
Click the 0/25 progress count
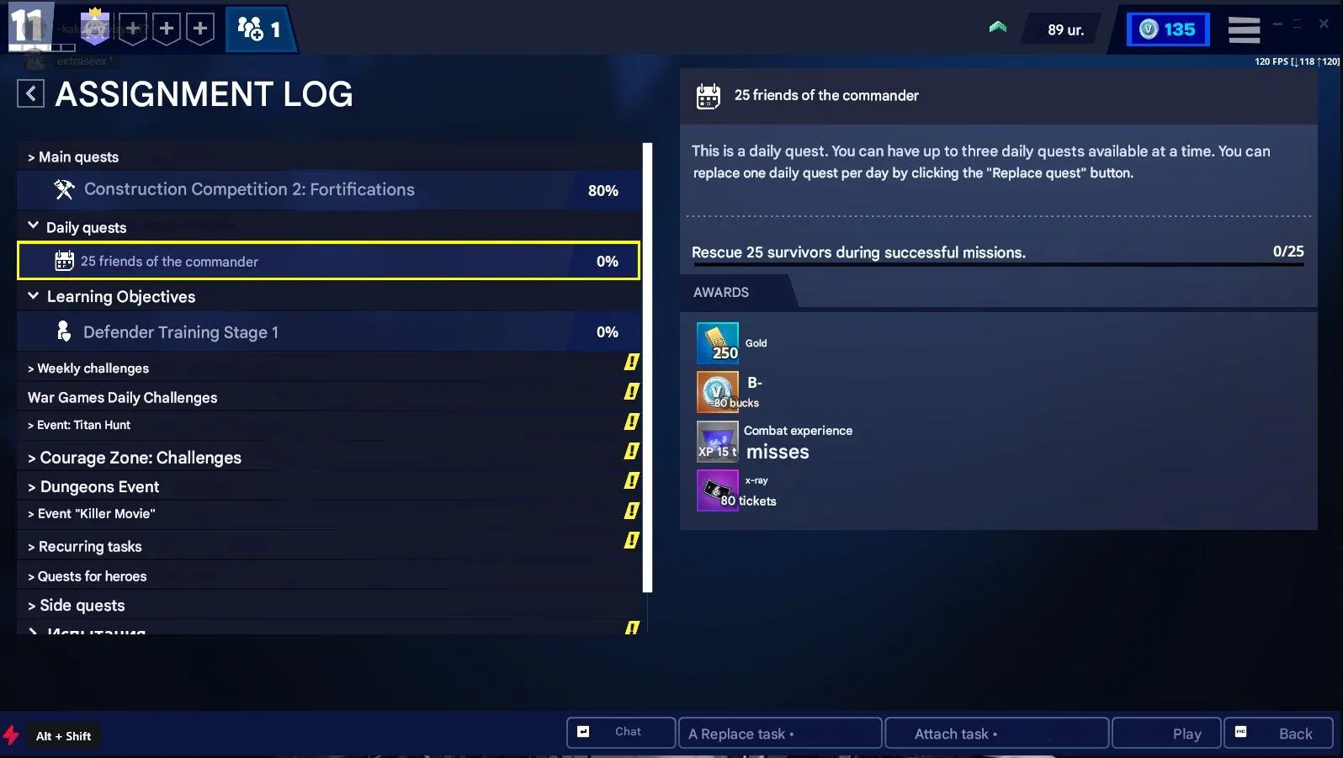[1288, 251]
